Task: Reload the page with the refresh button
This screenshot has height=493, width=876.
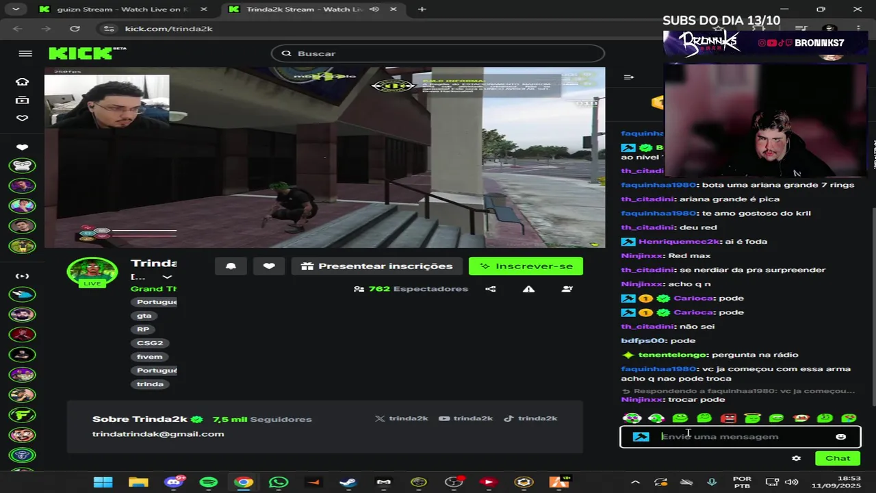Action: click(75, 29)
